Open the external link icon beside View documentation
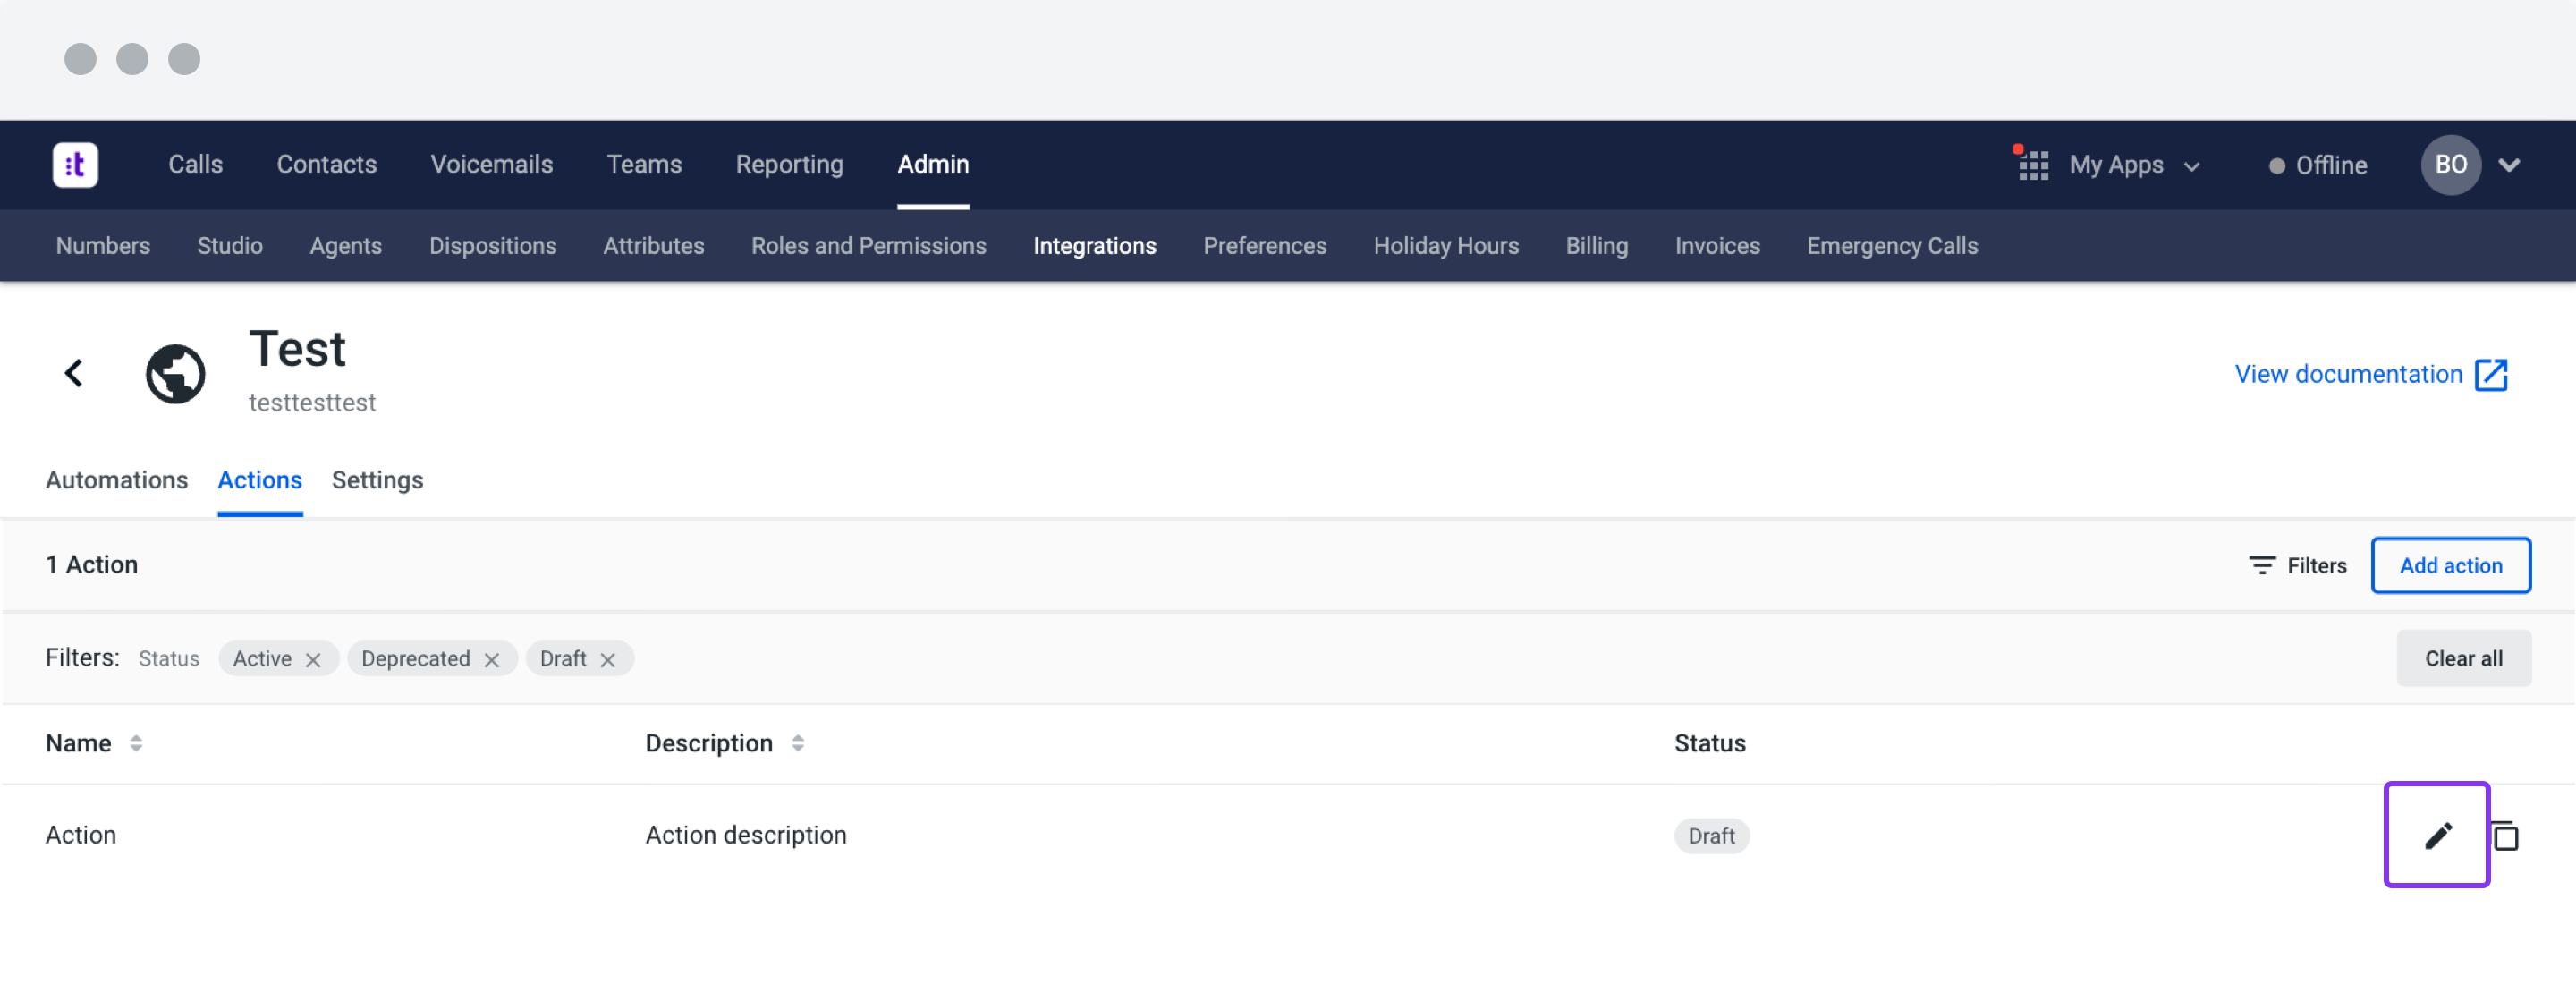The height and width of the screenshot is (984, 2576). pyautogui.click(x=2491, y=375)
